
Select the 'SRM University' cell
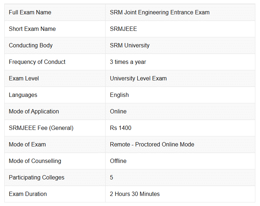tap(180, 46)
